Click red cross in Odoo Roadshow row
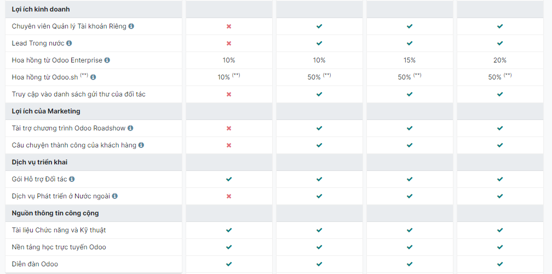 [x=229, y=128]
